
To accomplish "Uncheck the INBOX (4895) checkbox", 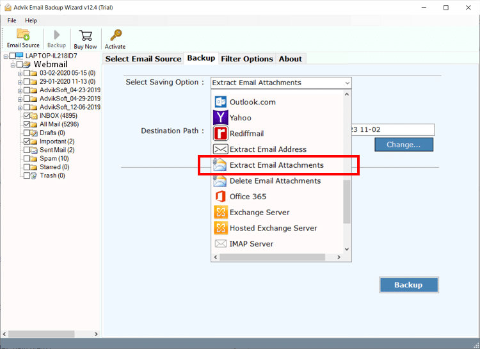I will pyautogui.click(x=27, y=116).
